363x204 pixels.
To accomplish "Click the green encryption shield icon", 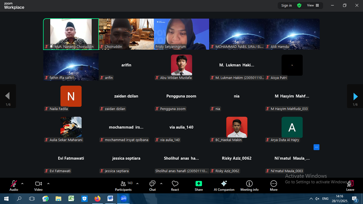I will pyautogui.click(x=299, y=6).
